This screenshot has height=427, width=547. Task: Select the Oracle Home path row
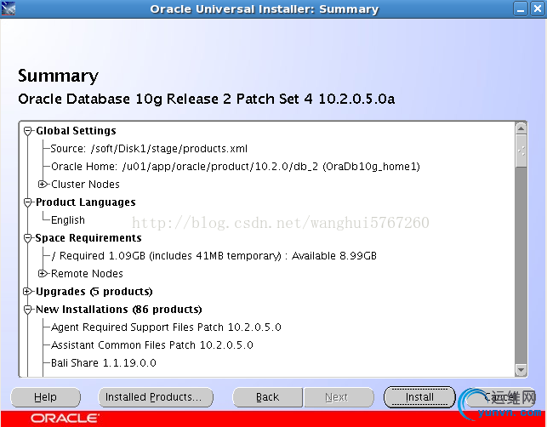[236, 167]
